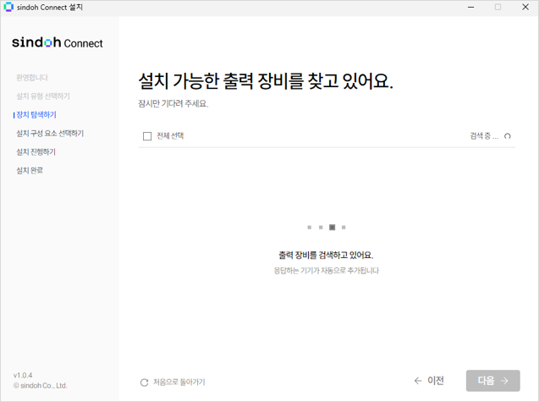
Task: Click the v1.0.4 version text
Action: [23, 375]
